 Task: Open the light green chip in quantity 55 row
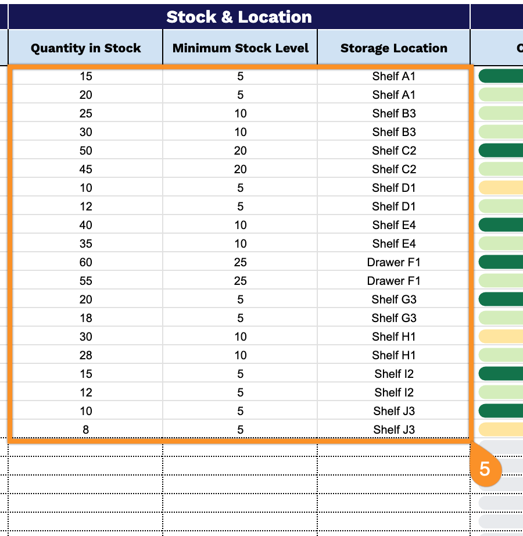501,281
